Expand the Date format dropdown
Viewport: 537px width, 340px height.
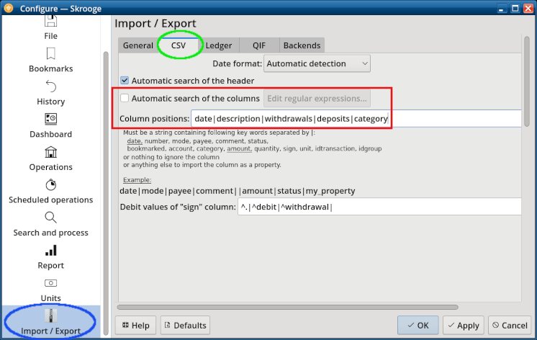(x=317, y=63)
